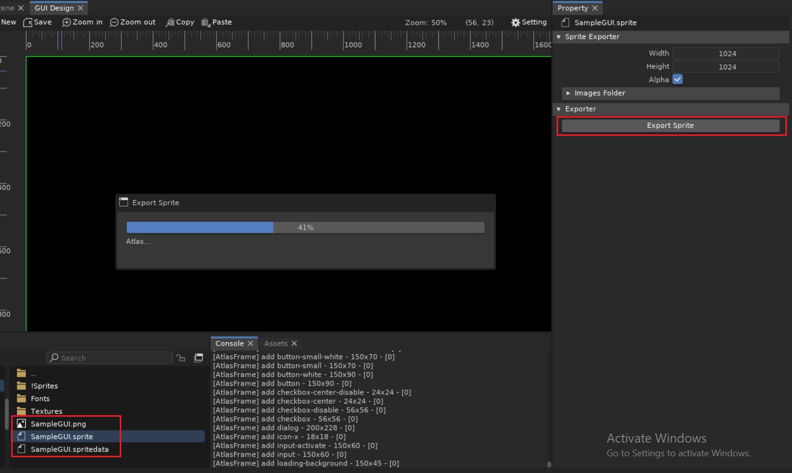Click the Copy toolbar icon
Viewport: 792px width, 473px height.
[x=170, y=22]
